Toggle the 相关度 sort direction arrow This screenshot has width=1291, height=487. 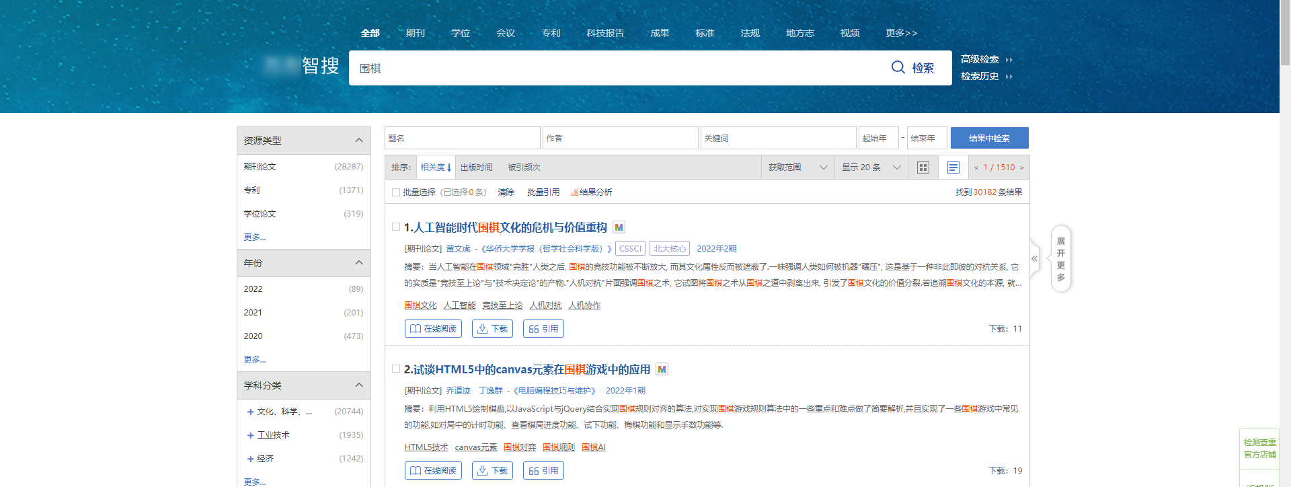coord(449,167)
